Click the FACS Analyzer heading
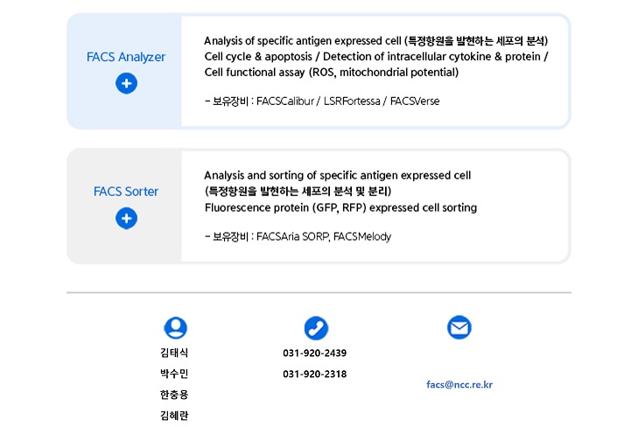 (126, 57)
